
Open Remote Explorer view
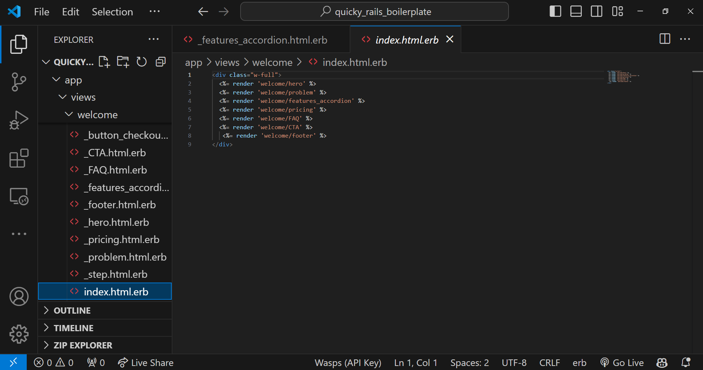tap(19, 197)
